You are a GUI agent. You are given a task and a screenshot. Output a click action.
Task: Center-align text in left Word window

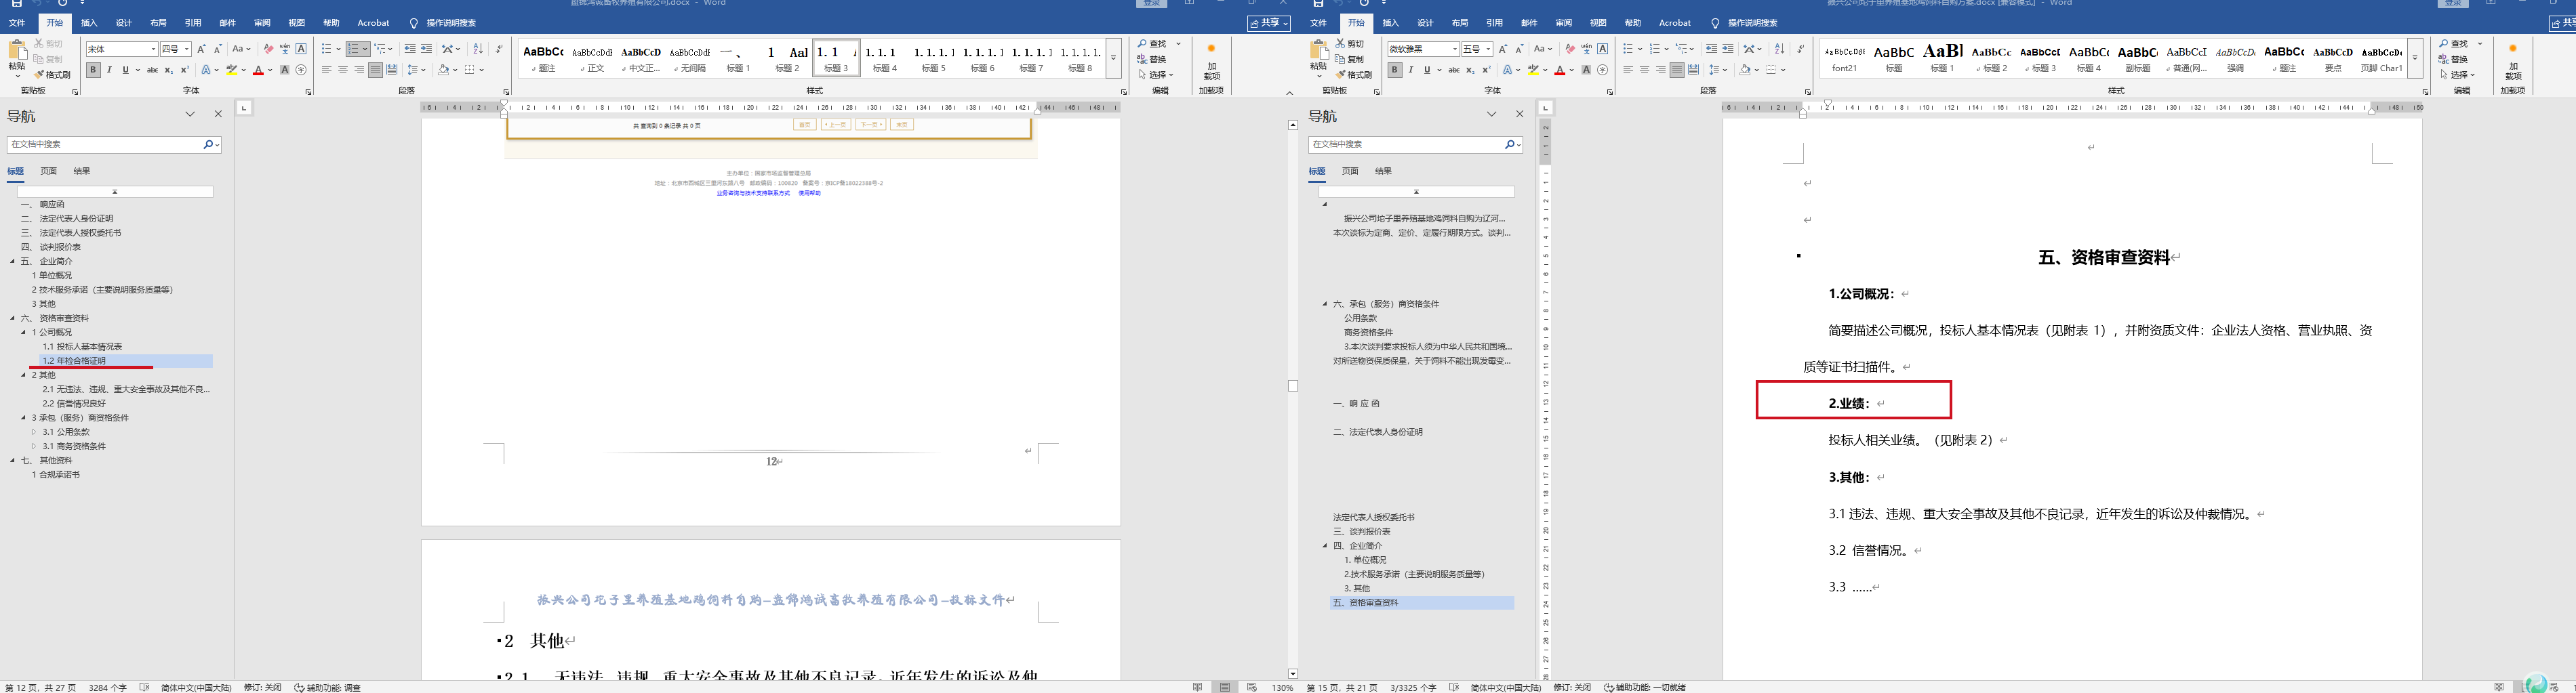(343, 70)
